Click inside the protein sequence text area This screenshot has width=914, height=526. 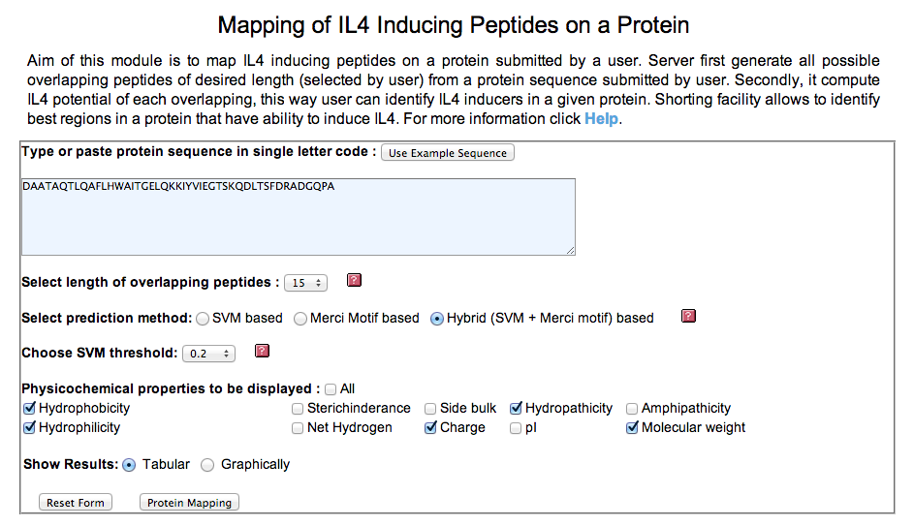[x=298, y=217]
